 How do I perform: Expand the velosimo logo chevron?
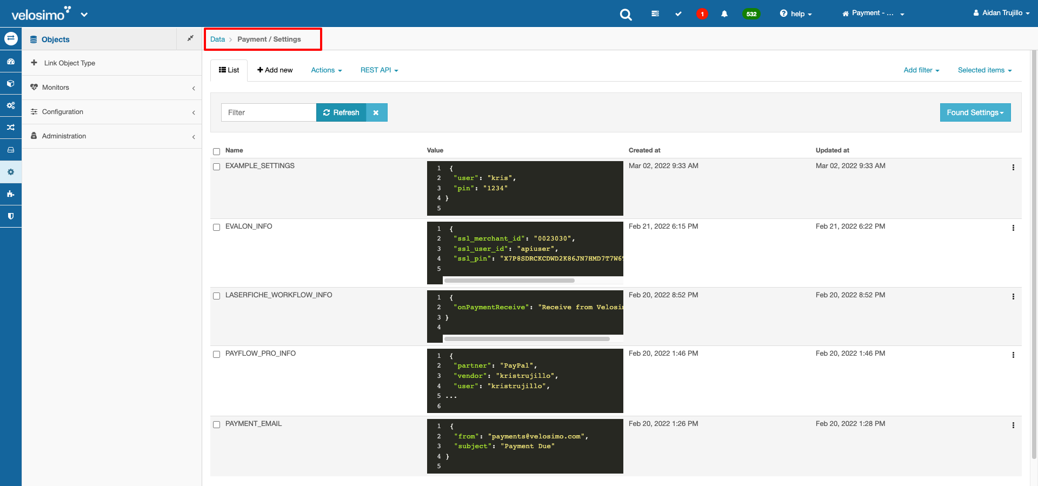click(84, 15)
